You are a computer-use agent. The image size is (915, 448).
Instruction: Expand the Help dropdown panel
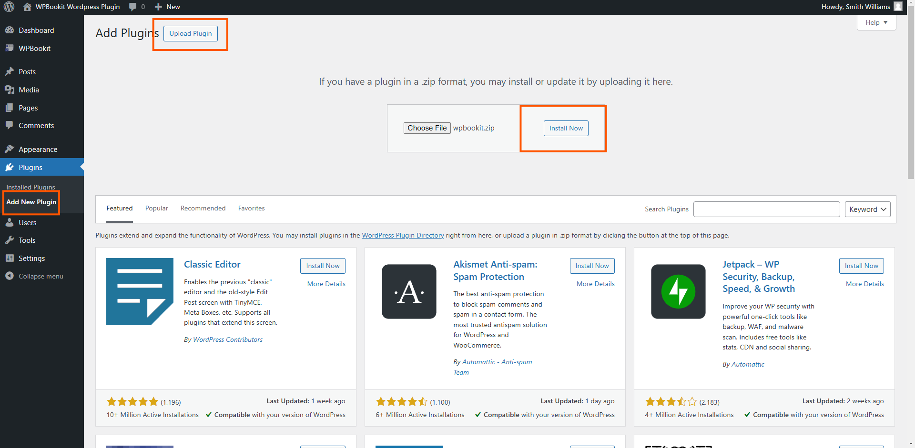click(x=876, y=22)
